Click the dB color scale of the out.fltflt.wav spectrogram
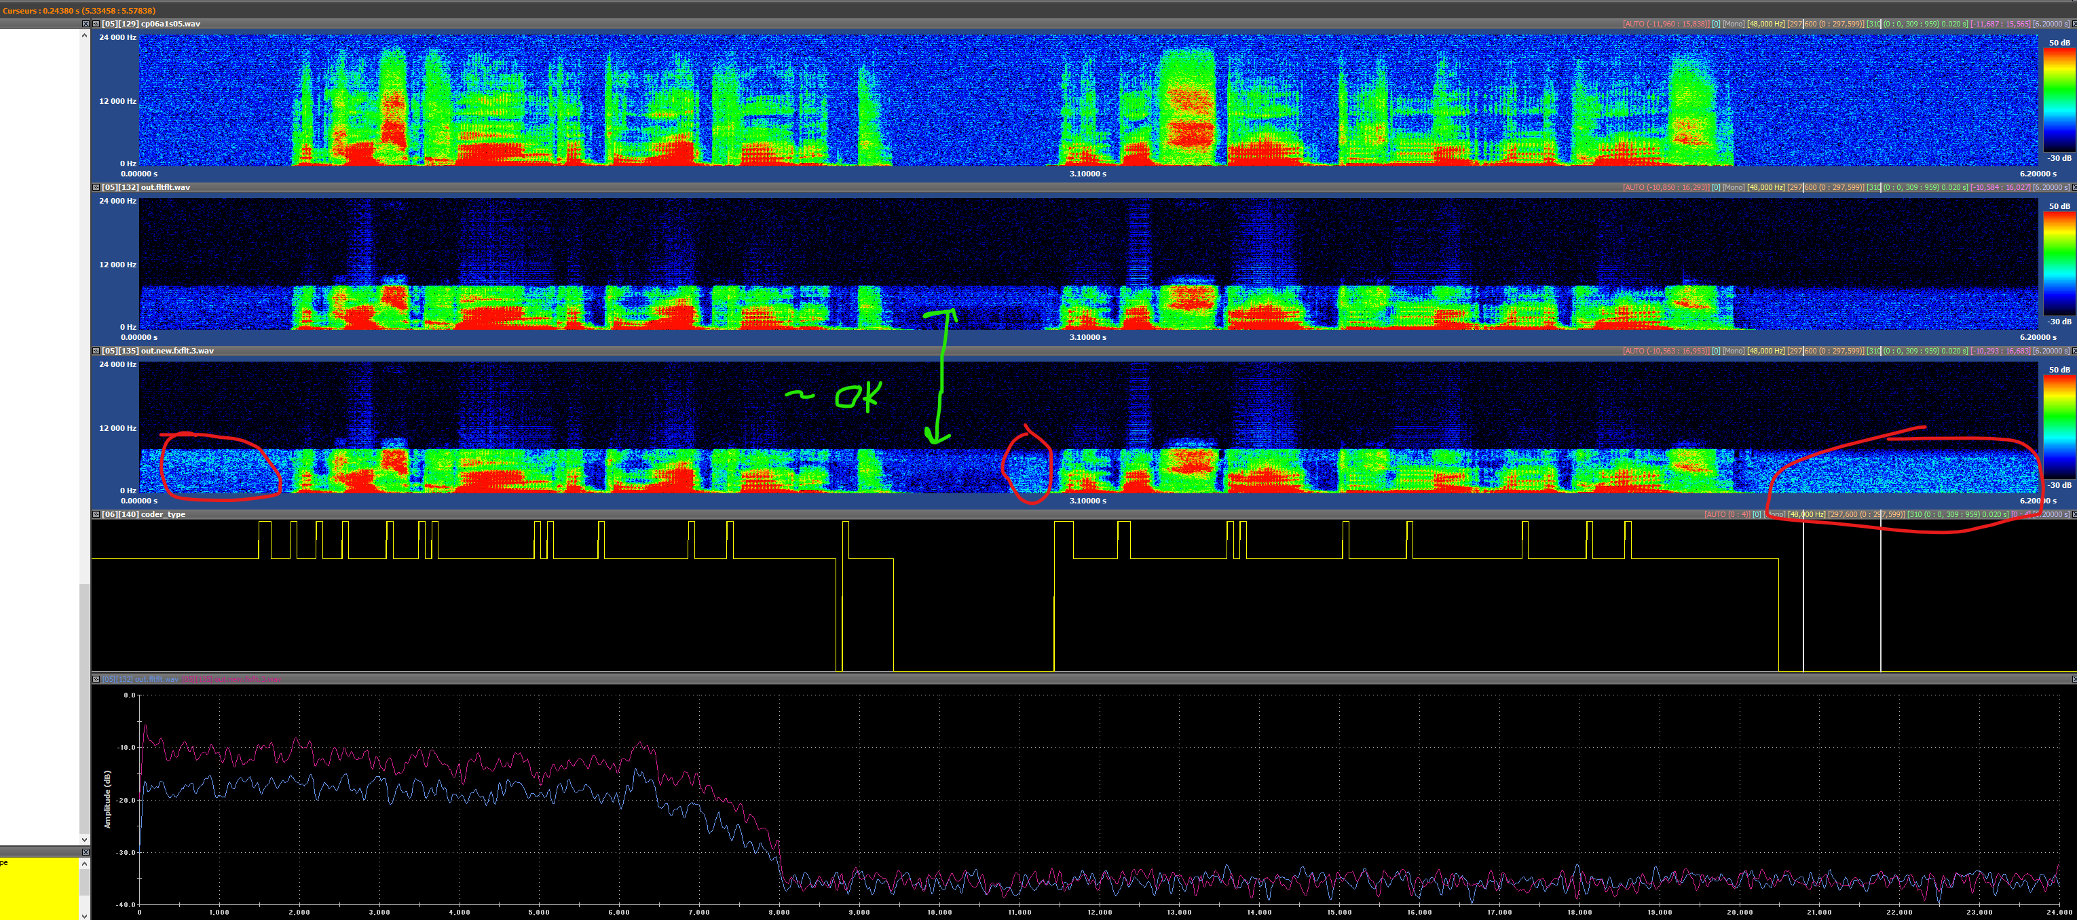Viewport: 2077px width, 920px height. 2059,264
